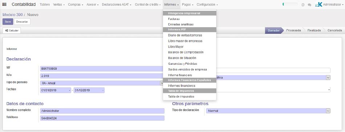Open Declaraciones AEAT menu
Image resolution: width=345 pixels, height=132 pixels.
[117, 5]
